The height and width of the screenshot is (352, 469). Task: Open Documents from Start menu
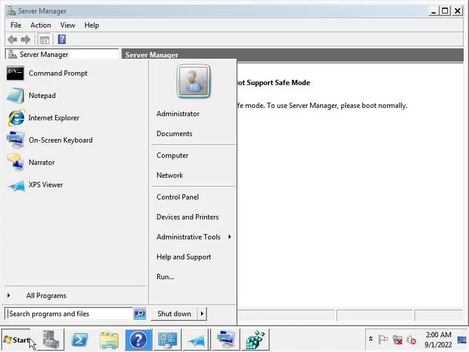[174, 134]
